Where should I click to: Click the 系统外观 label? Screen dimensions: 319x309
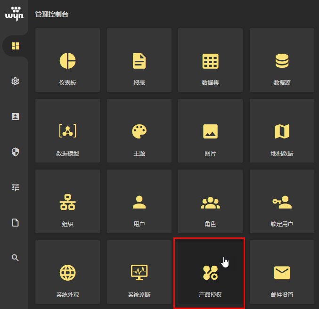click(x=67, y=295)
